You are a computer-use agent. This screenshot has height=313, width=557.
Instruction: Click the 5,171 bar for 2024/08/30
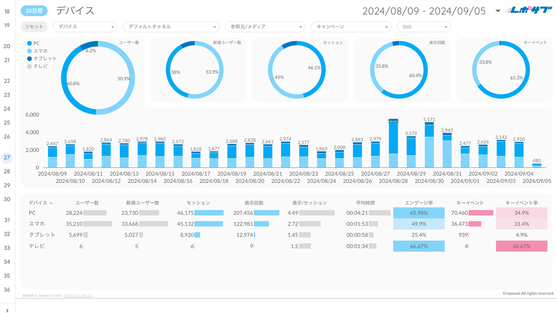pos(429,145)
